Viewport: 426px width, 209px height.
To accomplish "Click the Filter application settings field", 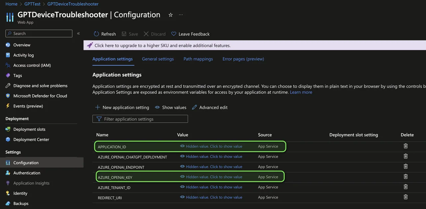I will pos(140,119).
